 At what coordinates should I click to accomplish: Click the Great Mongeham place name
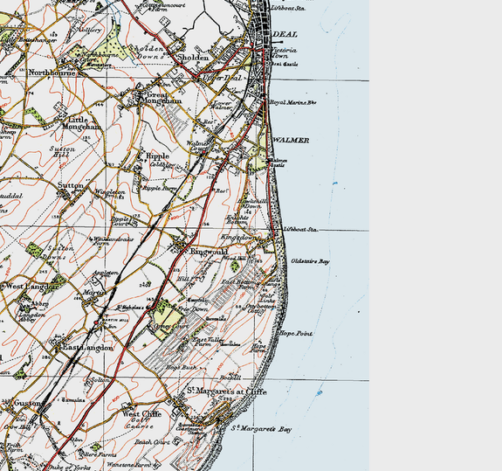click(161, 98)
